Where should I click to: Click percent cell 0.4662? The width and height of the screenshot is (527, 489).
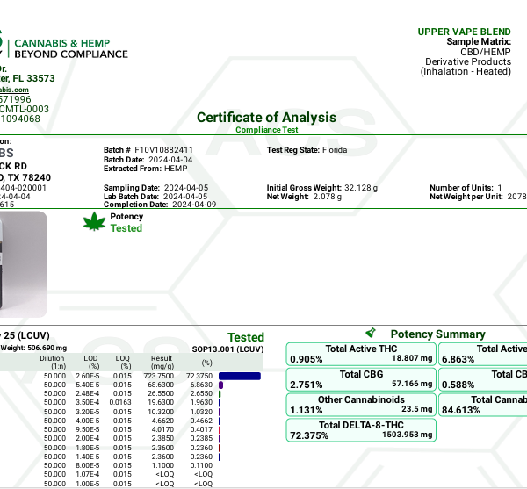[x=201, y=421]
